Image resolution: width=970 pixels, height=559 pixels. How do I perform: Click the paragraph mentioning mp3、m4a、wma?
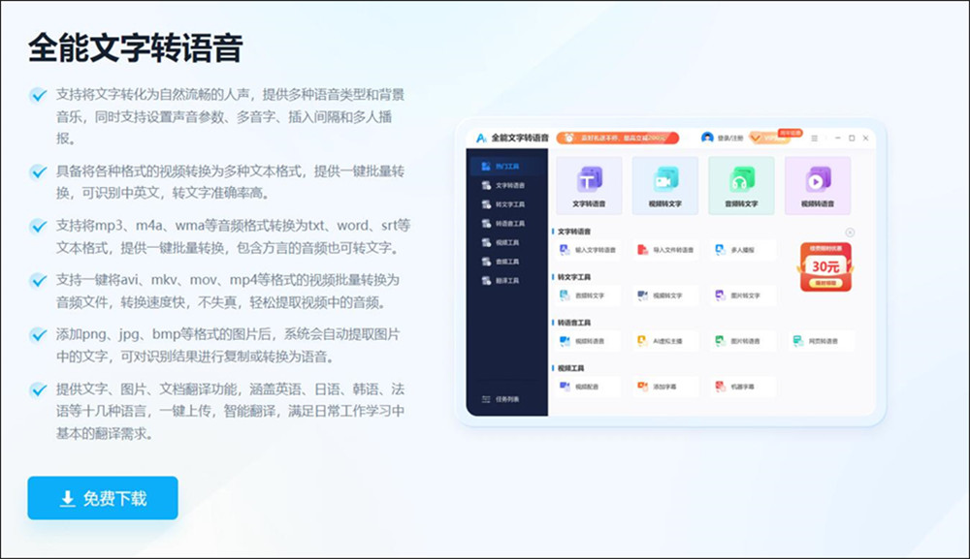point(233,236)
